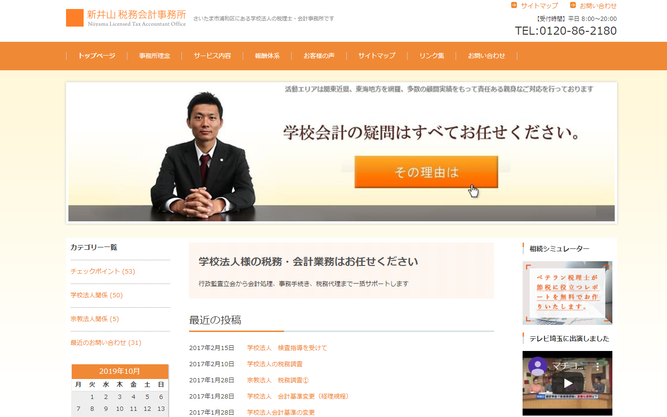Click the 相続シミュレーター banner image
Image resolution: width=667 pixels, height=417 pixels.
567,293
